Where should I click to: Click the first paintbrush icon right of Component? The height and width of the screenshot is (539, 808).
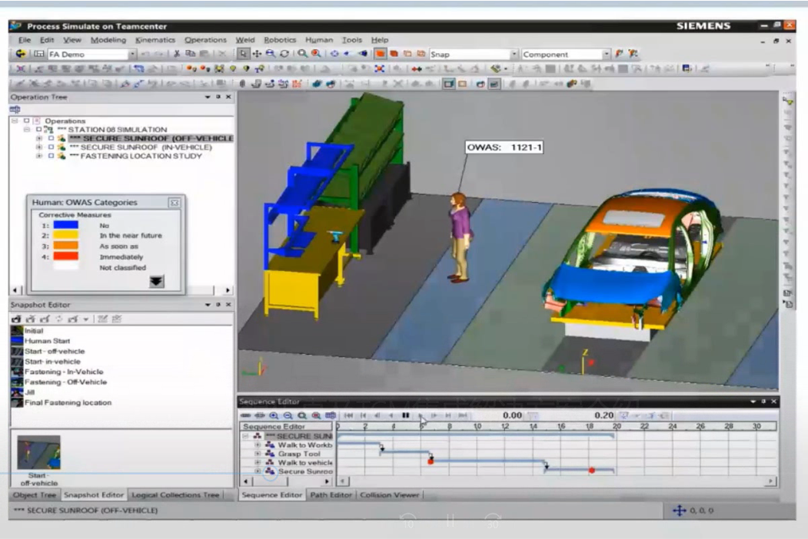click(x=620, y=54)
